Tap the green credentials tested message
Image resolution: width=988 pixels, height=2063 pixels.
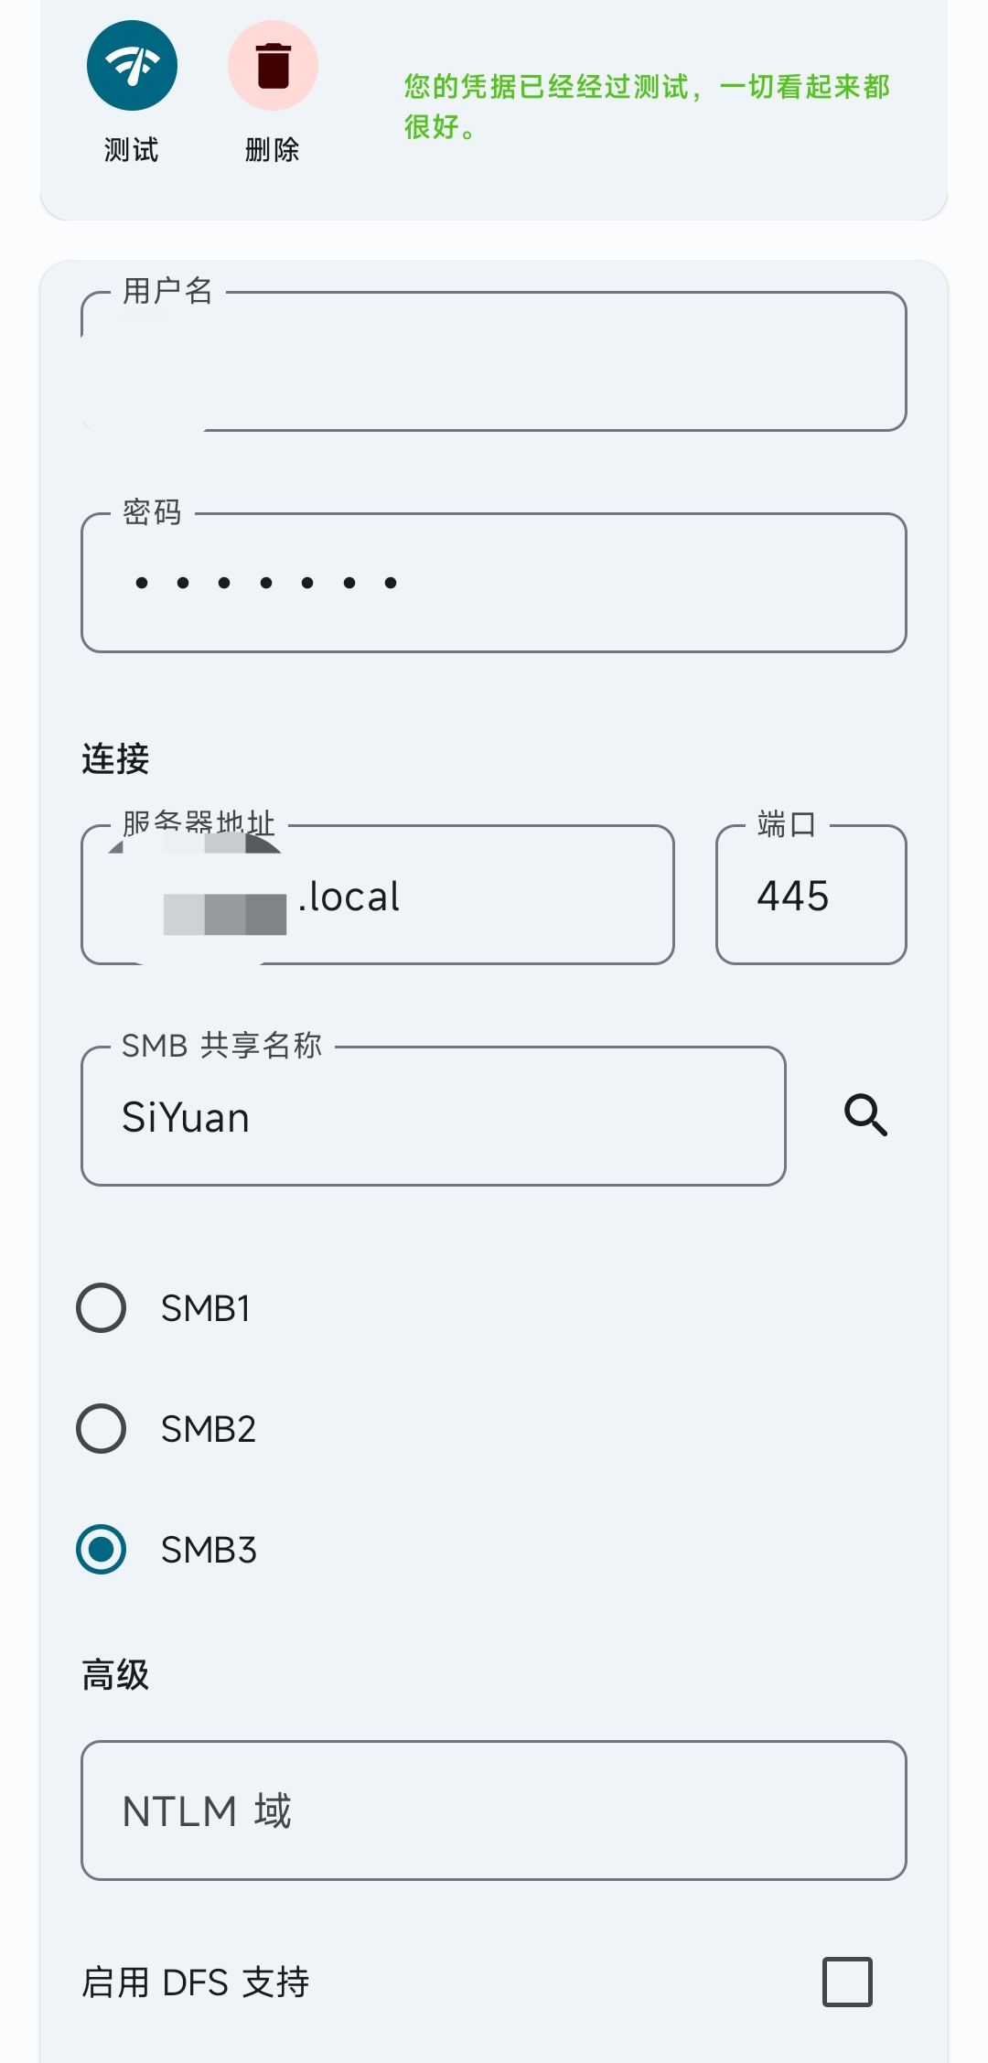646,106
